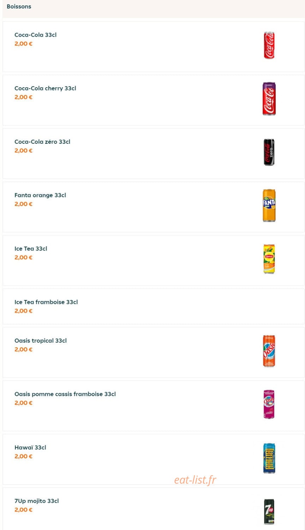Choose the Ice Tea 33cl item name
This screenshot has height=530, width=305.
tap(31, 248)
